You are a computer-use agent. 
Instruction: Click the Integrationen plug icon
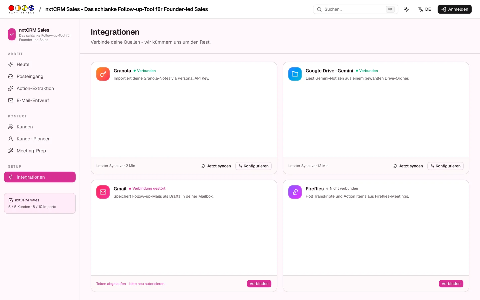(x=10, y=177)
